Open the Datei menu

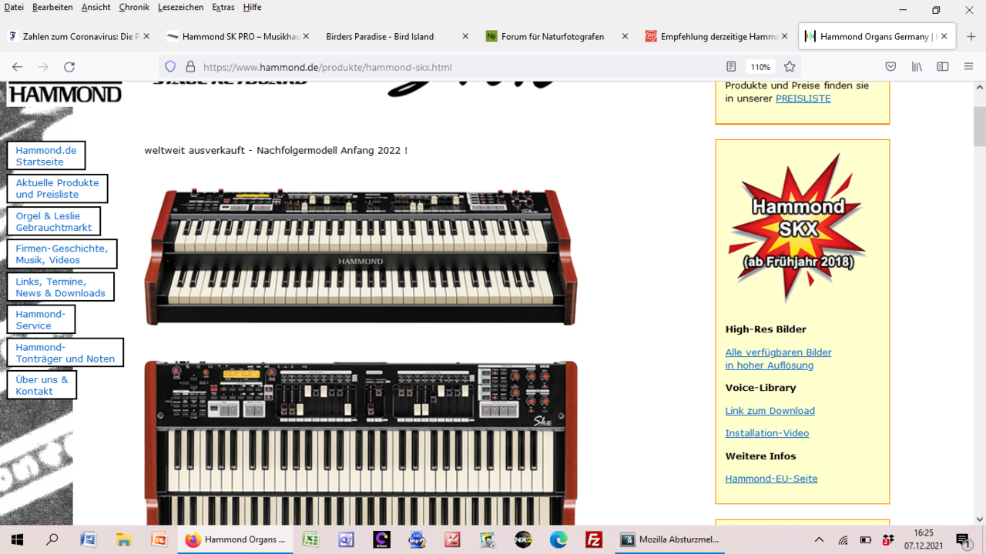(x=14, y=7)
